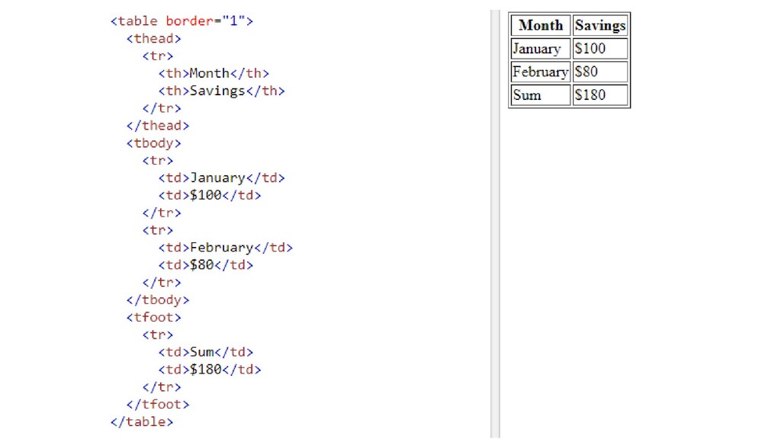The width and height of the screenshot is (781, 439).
Task: Click the code line containing th Month
Action: click(x=214, y=73)
